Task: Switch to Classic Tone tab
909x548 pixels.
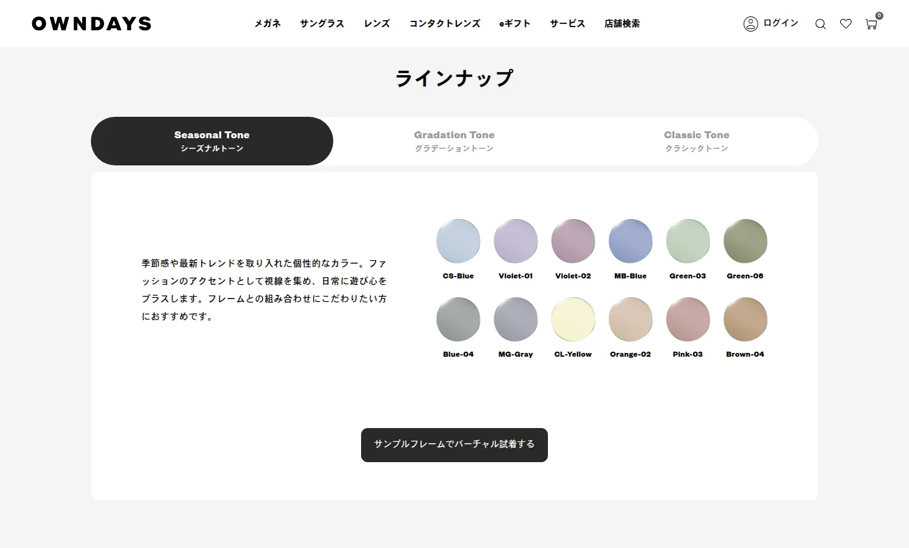Action: point(696,141)
